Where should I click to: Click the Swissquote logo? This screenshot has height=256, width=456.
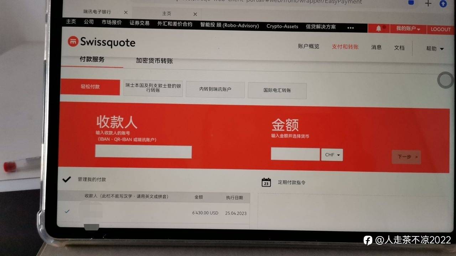click(102, 42)
